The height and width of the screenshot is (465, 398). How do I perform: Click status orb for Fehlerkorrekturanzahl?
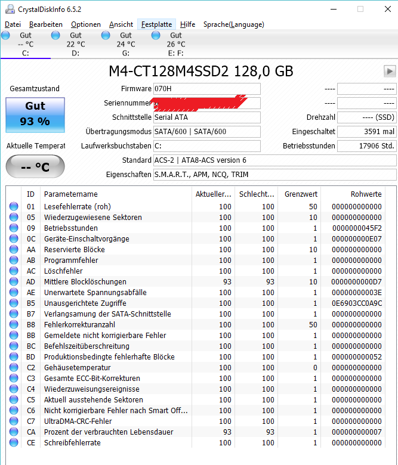point(14,324)
